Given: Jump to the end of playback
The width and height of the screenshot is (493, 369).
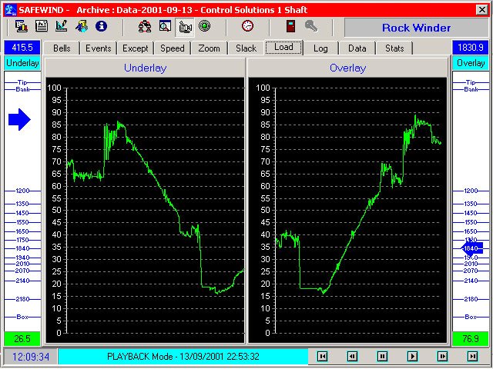Looking at the screenshot, I should 472,357.
